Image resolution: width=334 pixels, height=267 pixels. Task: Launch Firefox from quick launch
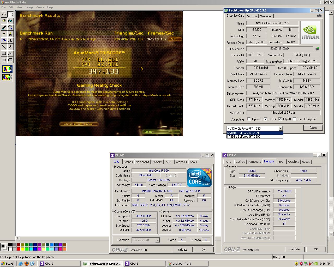click(27, 264)
